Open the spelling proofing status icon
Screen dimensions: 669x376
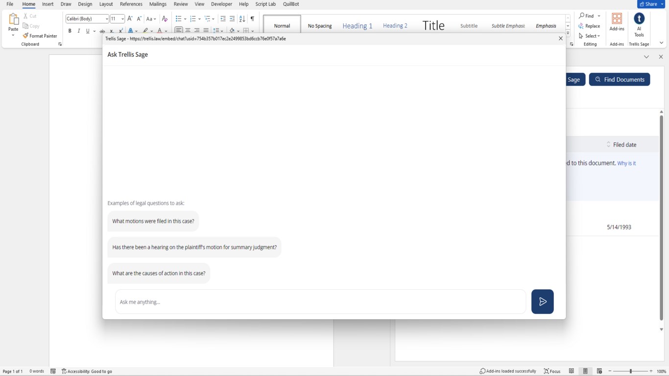53,371
